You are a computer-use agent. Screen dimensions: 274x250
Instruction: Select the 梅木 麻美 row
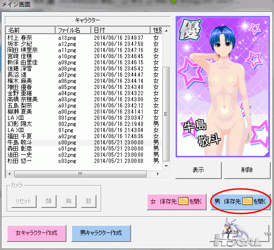coord(84,81)
